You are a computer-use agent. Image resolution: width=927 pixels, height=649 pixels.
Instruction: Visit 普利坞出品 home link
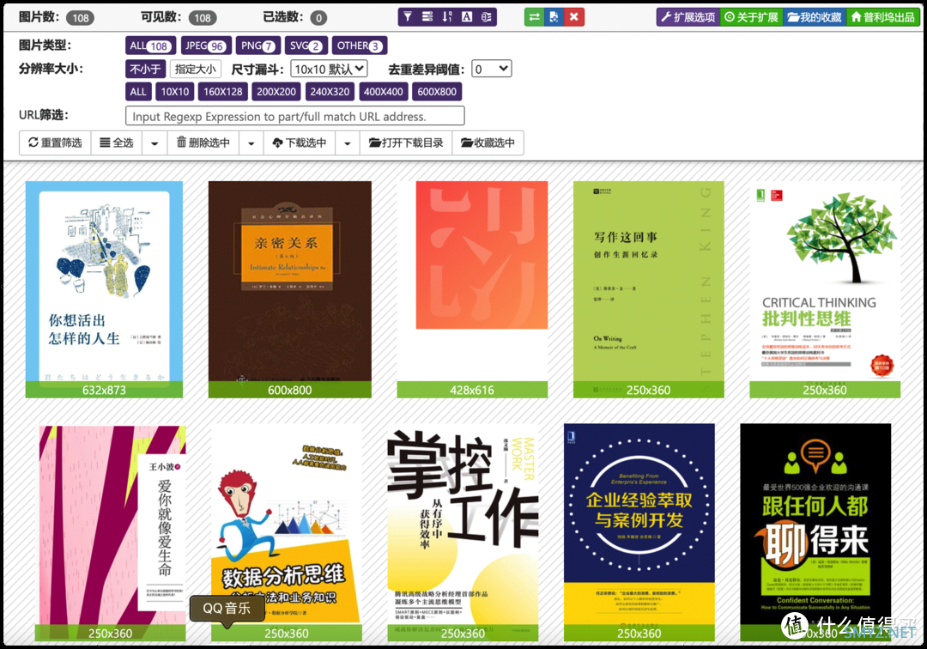pyautogui.click(x=882, y=17)
